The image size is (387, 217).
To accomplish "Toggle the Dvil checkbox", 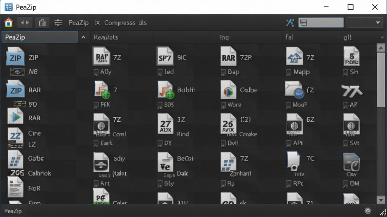I will (223, 144).
